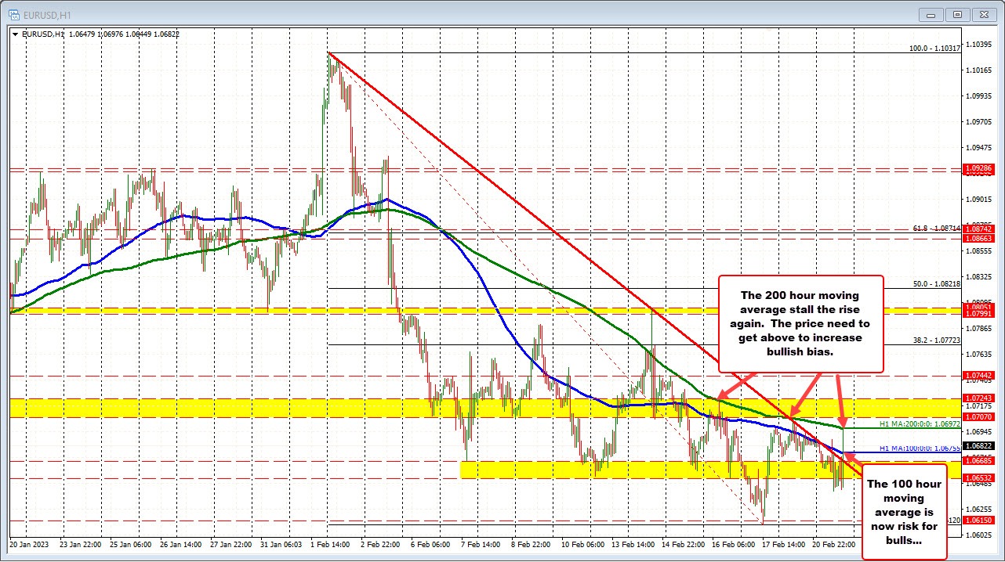Click the red 1.07991 price tag
The width and height of the screenshot is (1005, 562).
(x=980, y=312)
